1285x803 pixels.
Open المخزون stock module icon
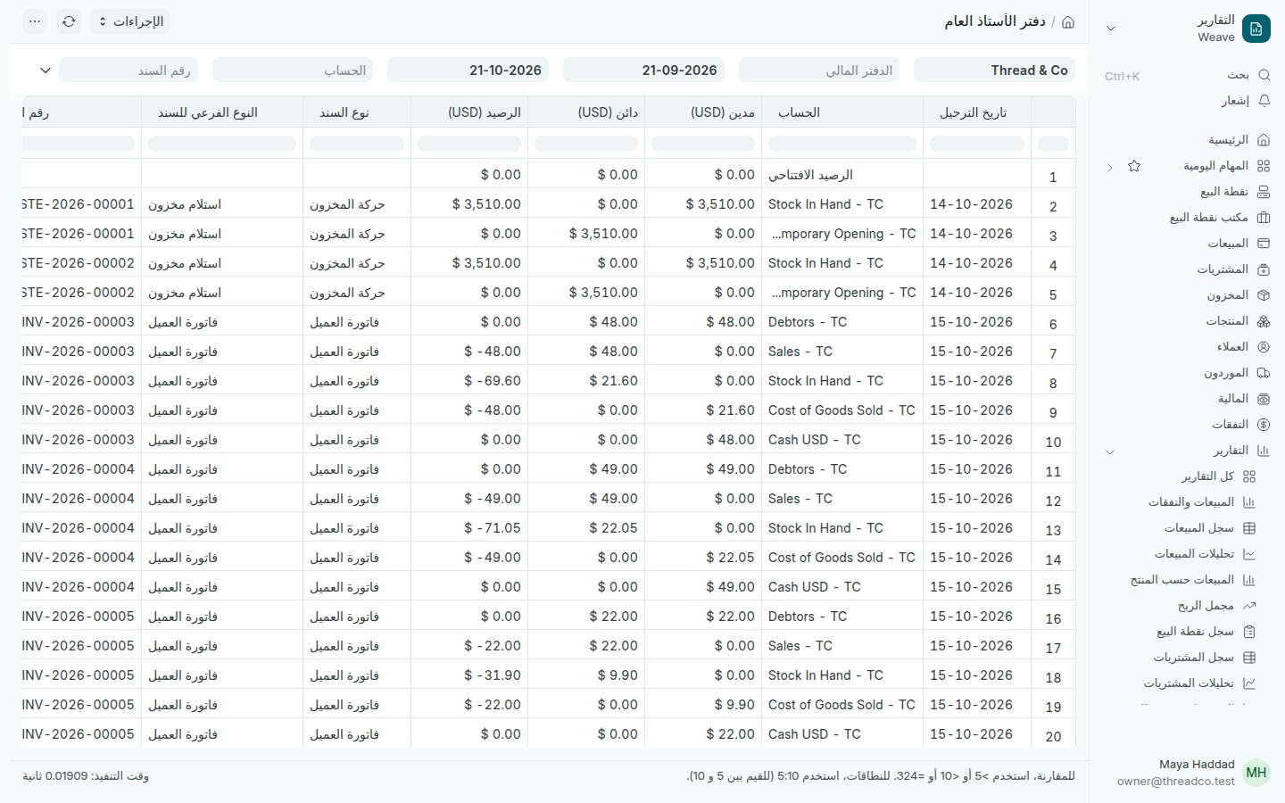pos(1264,295)
